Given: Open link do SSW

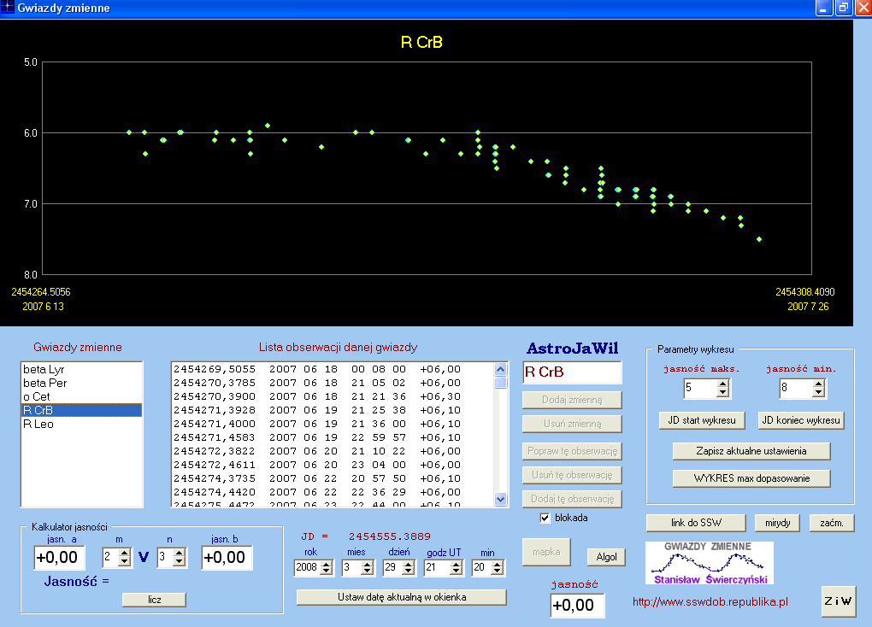Looking at the screenshot, I should pos(696,523).
